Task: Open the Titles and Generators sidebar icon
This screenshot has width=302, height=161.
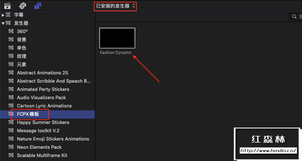Action: pos(38,6)
